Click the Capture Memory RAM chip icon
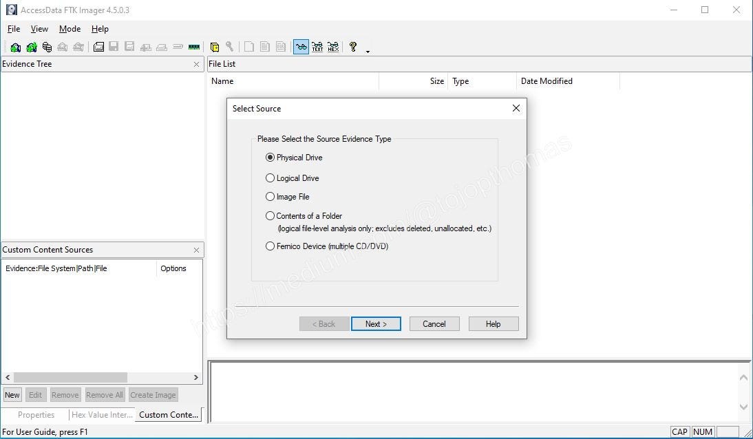Image resolution: width=753 pixels, height=439 pixels. pos(194,47)
